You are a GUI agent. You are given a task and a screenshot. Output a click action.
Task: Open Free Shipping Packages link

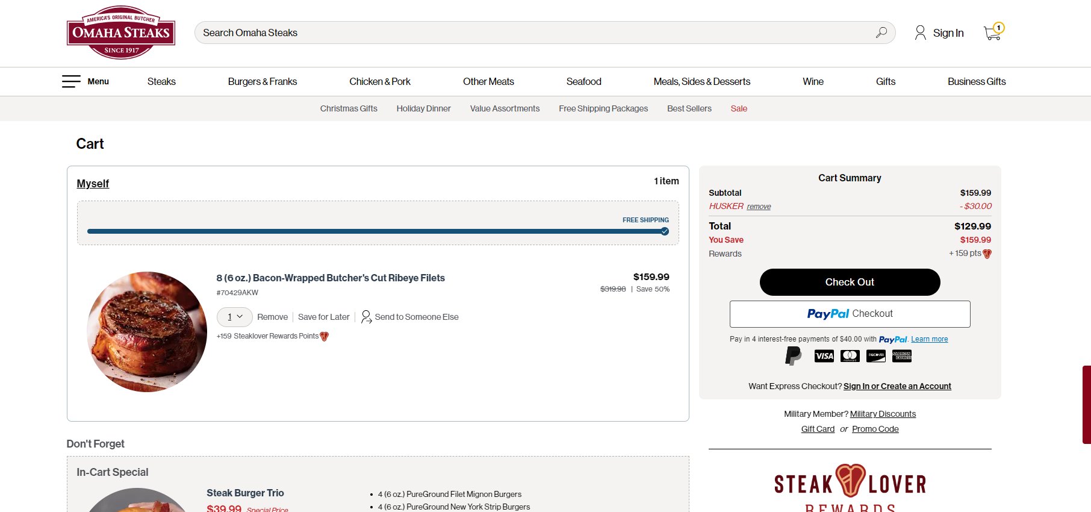tap(603, 108)
